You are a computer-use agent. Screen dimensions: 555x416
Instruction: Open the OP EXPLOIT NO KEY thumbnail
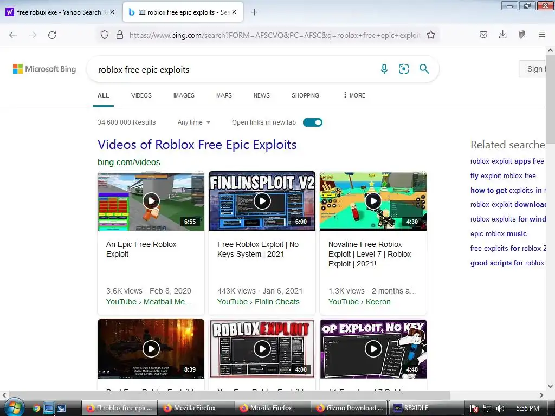click(x=373, y=349)
